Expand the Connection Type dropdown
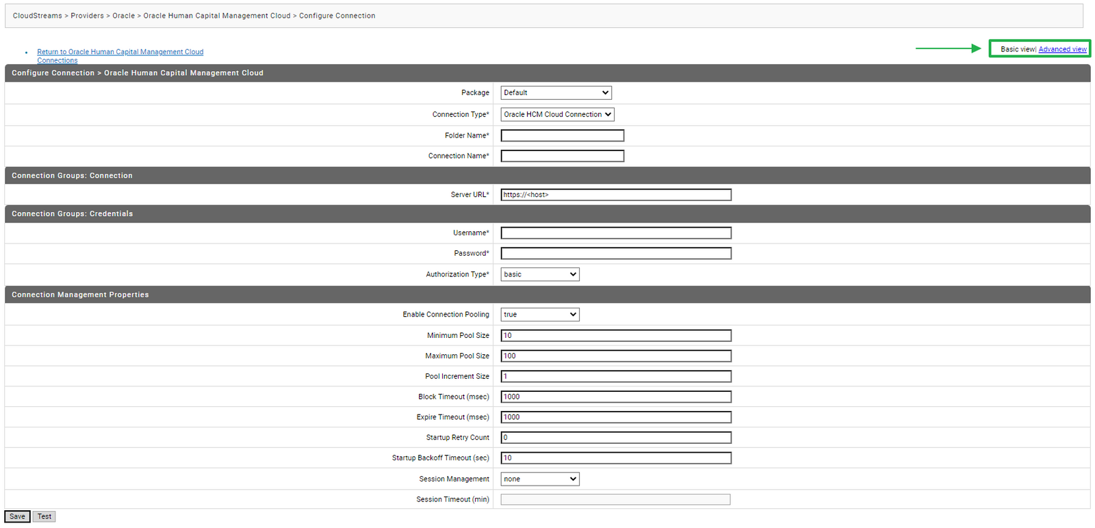 click(x=557, y=114)
